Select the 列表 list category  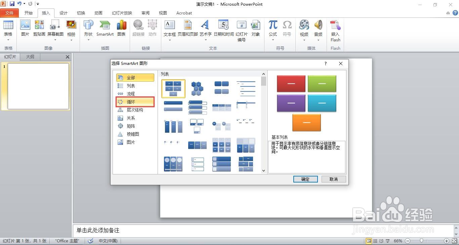click(135, 86)
